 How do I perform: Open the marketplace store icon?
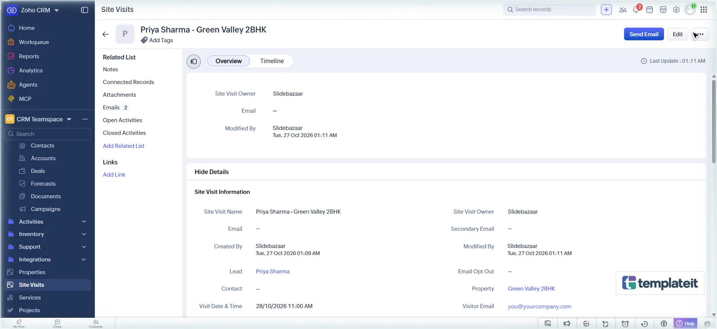(x=663, y=9)
